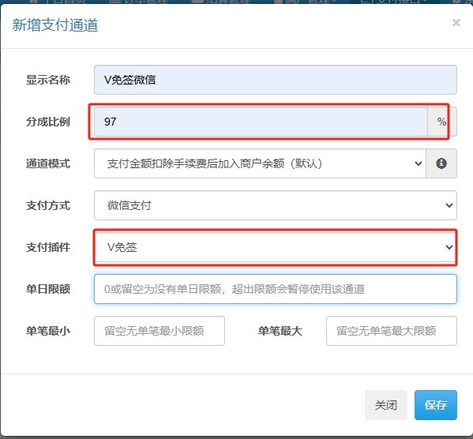Click the 通道模式 label

point(48,163)
